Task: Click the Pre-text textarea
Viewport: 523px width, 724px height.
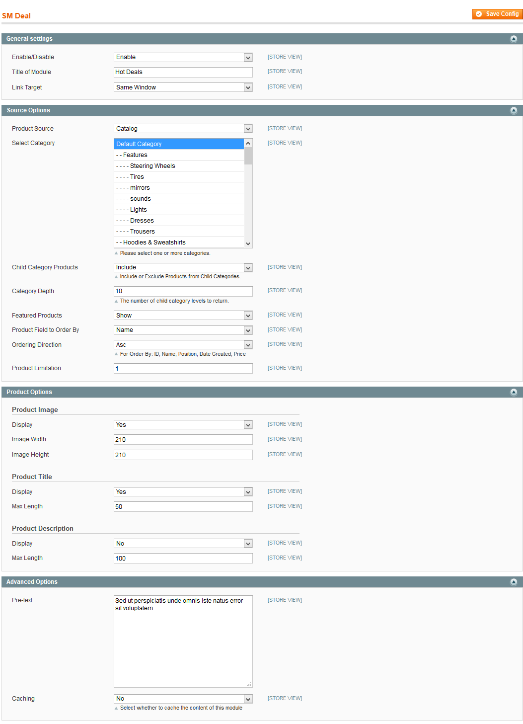Action: point(183,642)
